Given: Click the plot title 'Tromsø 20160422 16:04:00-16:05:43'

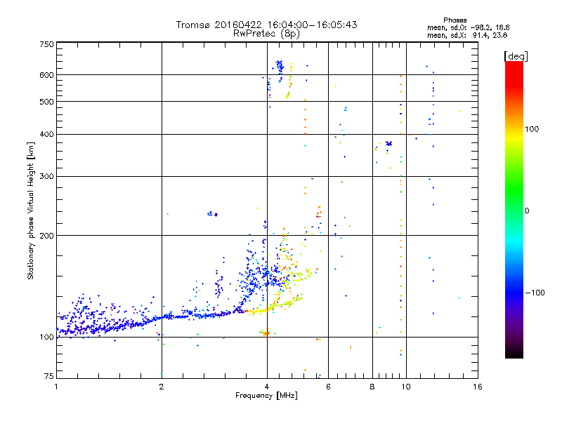Looking at the screenshot, I should click(266, 25).
